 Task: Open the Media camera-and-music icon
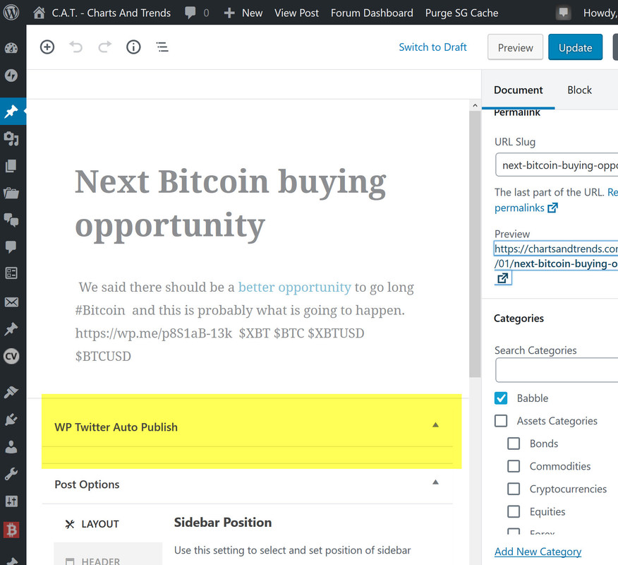point(11,138)
